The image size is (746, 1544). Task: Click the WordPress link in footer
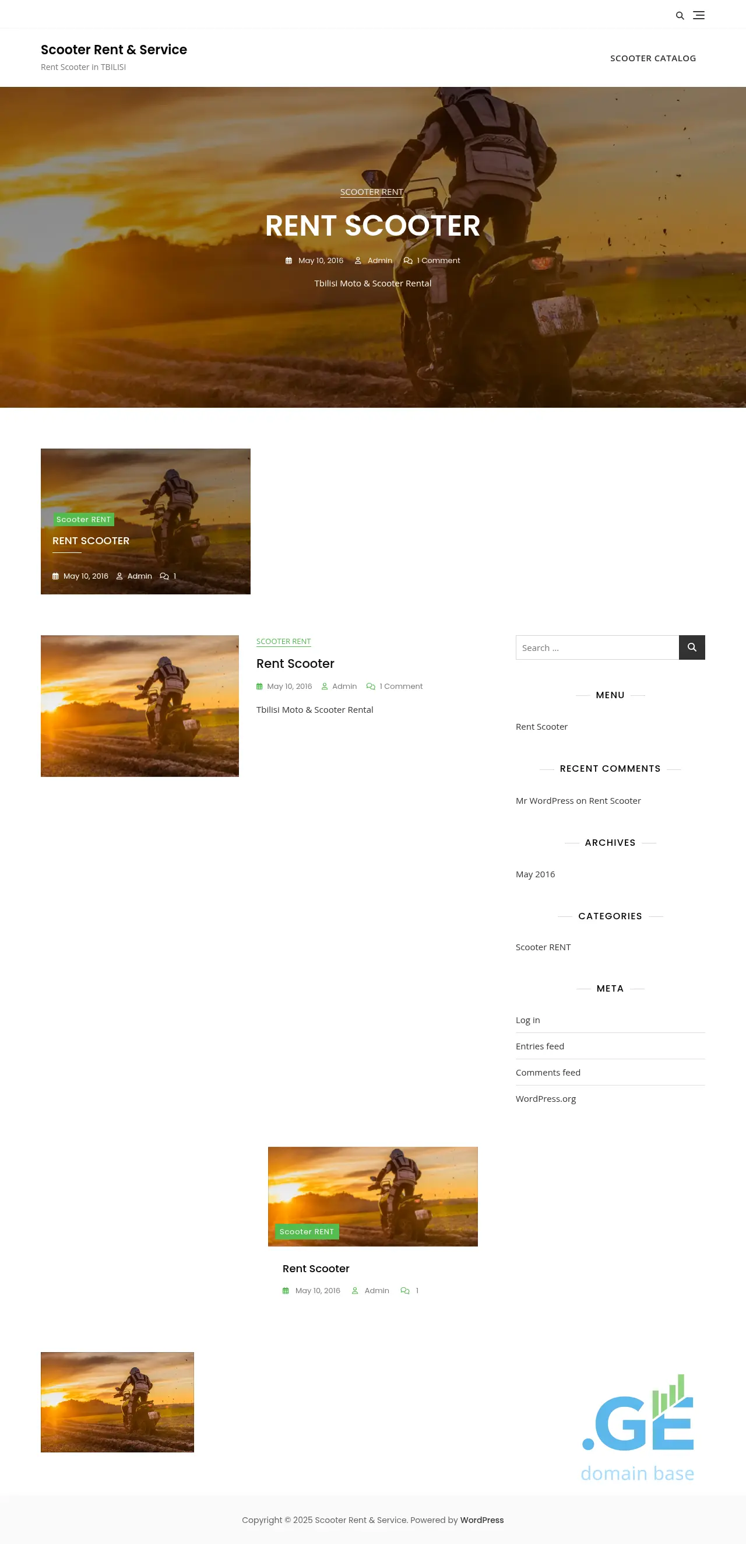coord(481,1520)
